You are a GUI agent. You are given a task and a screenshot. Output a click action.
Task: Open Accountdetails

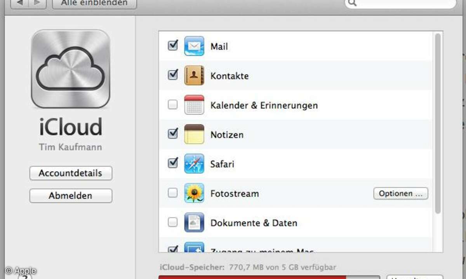tap(71, 173)
